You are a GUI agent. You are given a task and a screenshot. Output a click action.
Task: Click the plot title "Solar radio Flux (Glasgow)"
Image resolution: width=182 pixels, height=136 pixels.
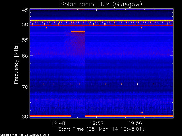click(x=101, y=5)
